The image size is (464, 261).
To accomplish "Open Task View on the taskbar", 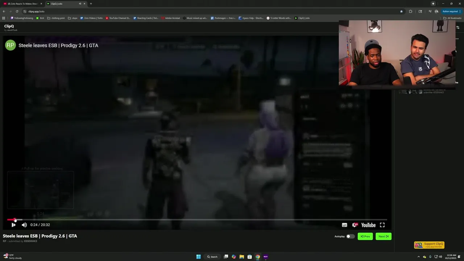I will coord(226,257).
